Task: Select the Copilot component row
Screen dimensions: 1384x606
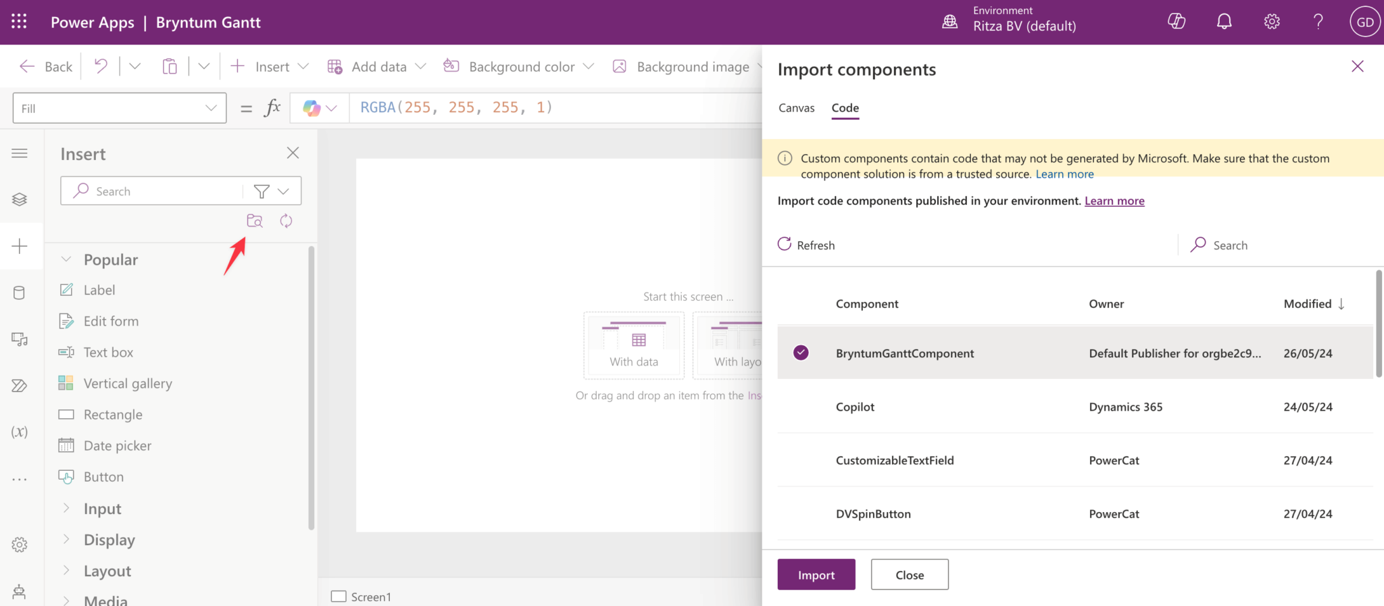Action: (x=1075, y=407)
